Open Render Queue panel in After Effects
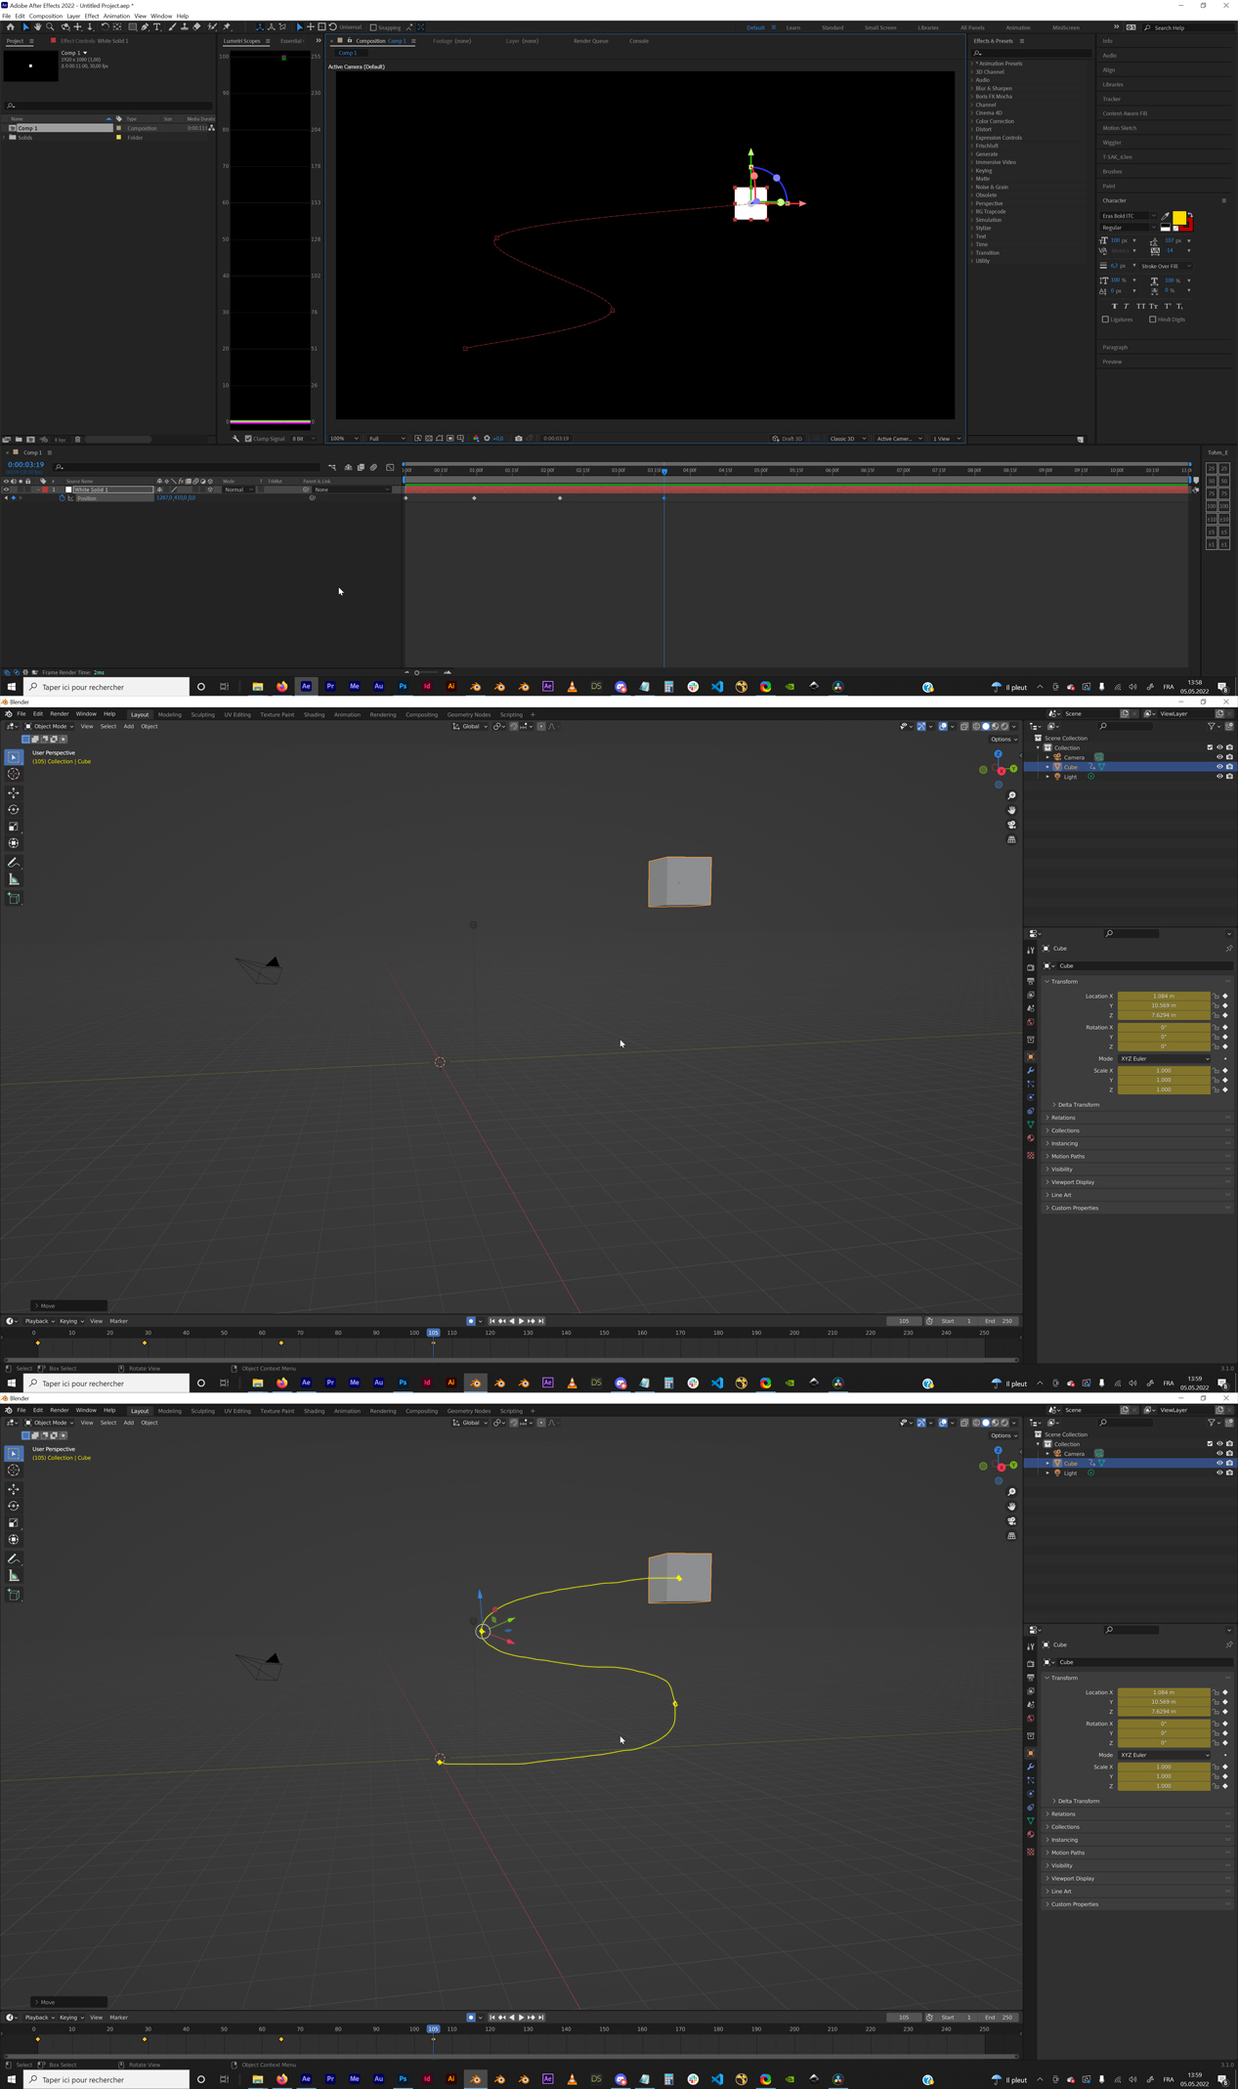Viewport: 1238px width, 2089px height. pyautogui.click(x=590, y=41)
